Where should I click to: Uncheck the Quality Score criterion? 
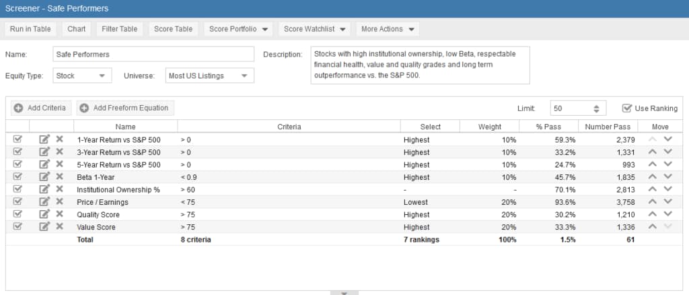17,214
